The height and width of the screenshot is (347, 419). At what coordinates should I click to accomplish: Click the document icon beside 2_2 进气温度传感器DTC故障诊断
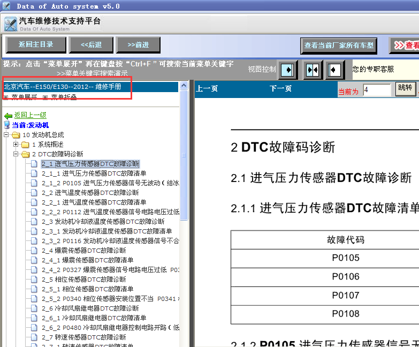tap(34, 192)
